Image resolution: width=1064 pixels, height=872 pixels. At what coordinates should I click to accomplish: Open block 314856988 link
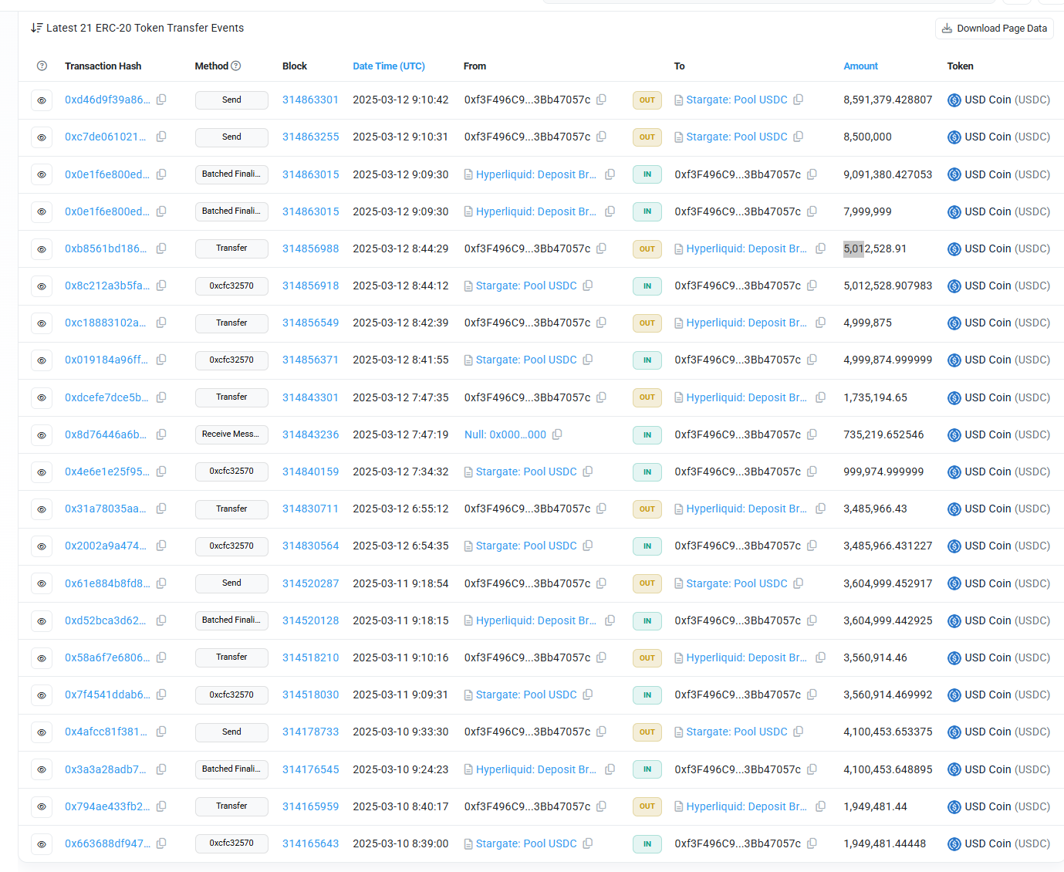pyautogui.click(x=310, y=248)
